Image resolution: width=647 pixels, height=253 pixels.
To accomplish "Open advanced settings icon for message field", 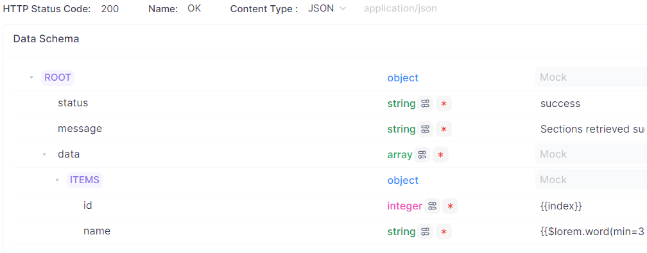I will pos(425,129).
